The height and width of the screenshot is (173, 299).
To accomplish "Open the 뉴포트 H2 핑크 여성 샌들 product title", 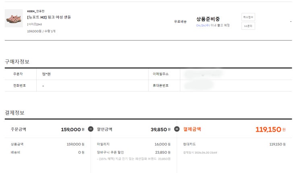I will click(x=49, y=17).
